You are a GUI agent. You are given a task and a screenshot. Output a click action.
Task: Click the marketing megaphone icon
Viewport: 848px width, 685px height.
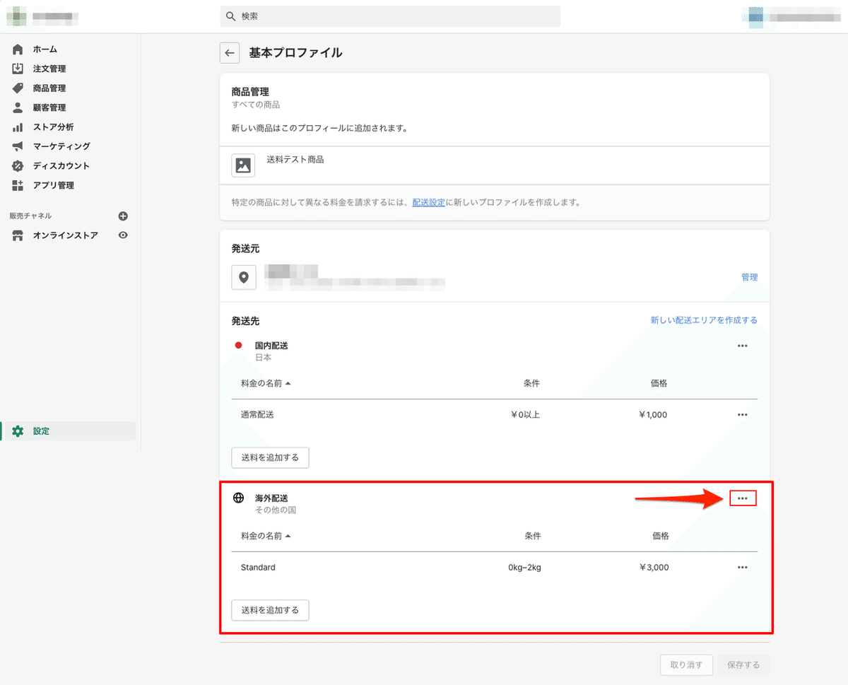point(18,146)
